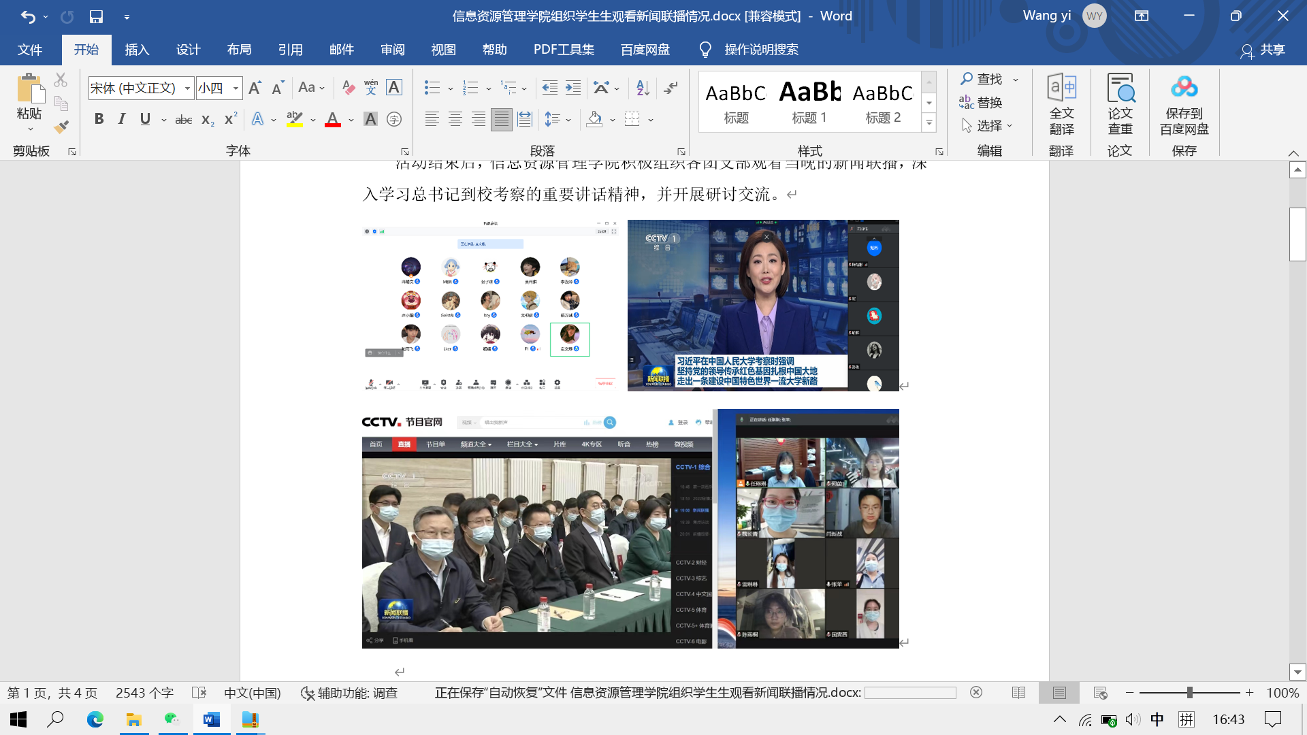Toggle bold formatting
Image resolution: width=1307 pixels, height=735 pixels.
99,119
